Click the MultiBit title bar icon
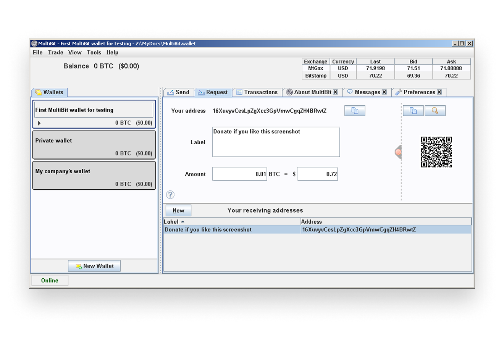The height and width of the screenshot is (339, 504). coord(34,44)
